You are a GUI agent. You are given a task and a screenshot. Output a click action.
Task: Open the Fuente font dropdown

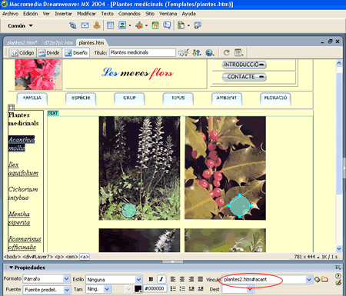(67, 290)
